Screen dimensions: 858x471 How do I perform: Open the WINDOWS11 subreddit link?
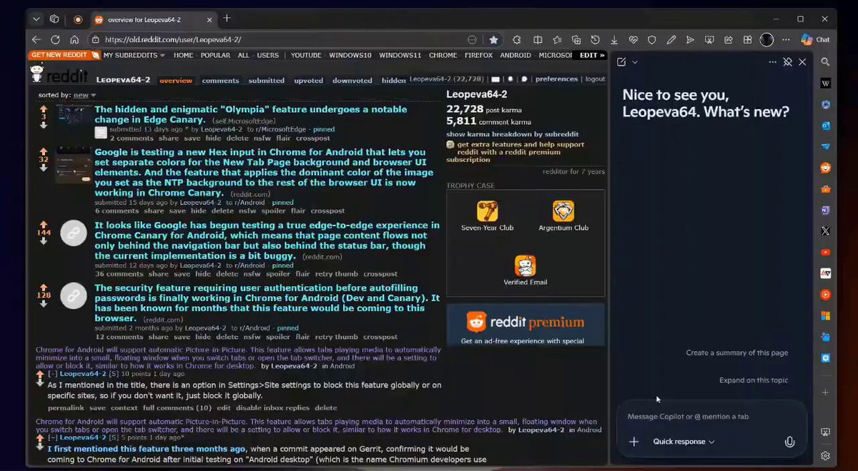click(400, 55)
